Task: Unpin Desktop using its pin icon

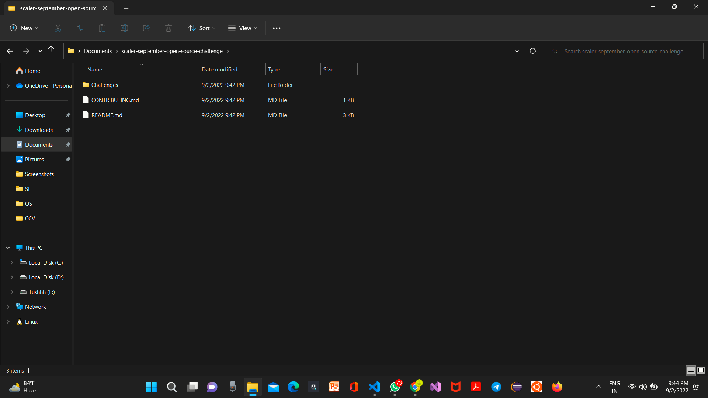Action: pos(68,115)
